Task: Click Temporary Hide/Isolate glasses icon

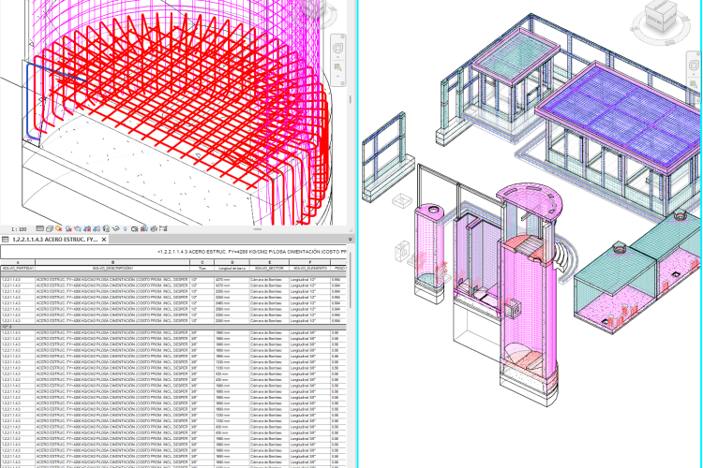Action: [x=115, y=228]
